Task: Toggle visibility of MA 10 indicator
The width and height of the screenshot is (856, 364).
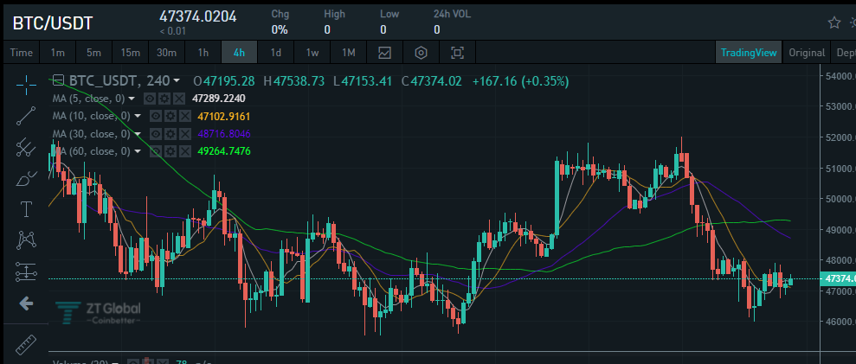Action: 156,116
